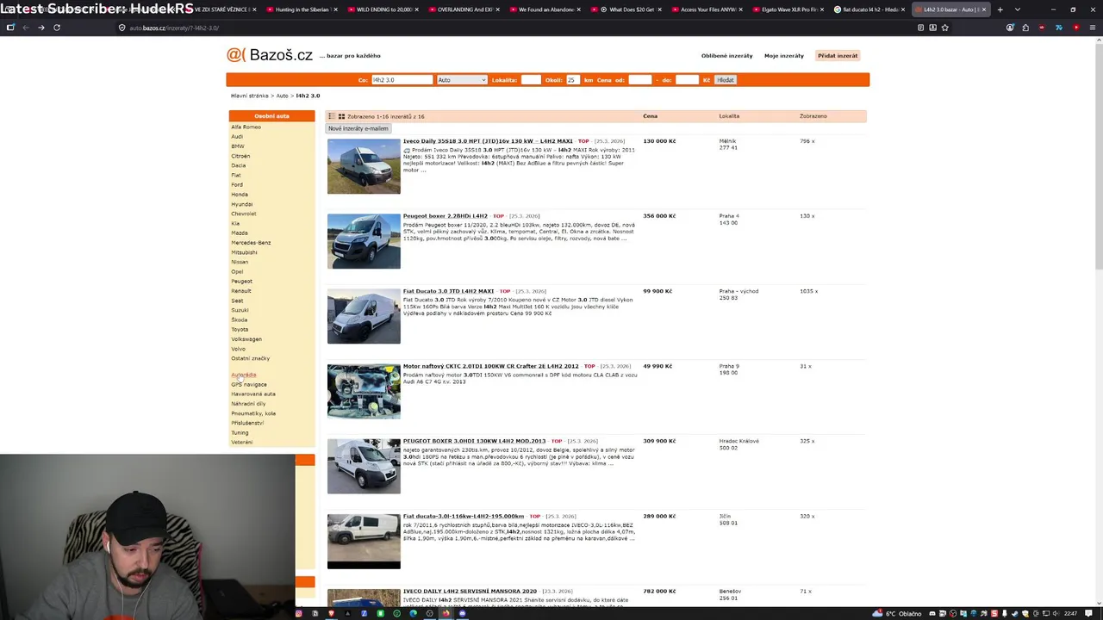Image resolution: width=1103 pixels, height=620 pixels.
Task: Open PEUGEOT BOXER 3.0HDI 130KW listing
Action: click(x=474, y=441)
